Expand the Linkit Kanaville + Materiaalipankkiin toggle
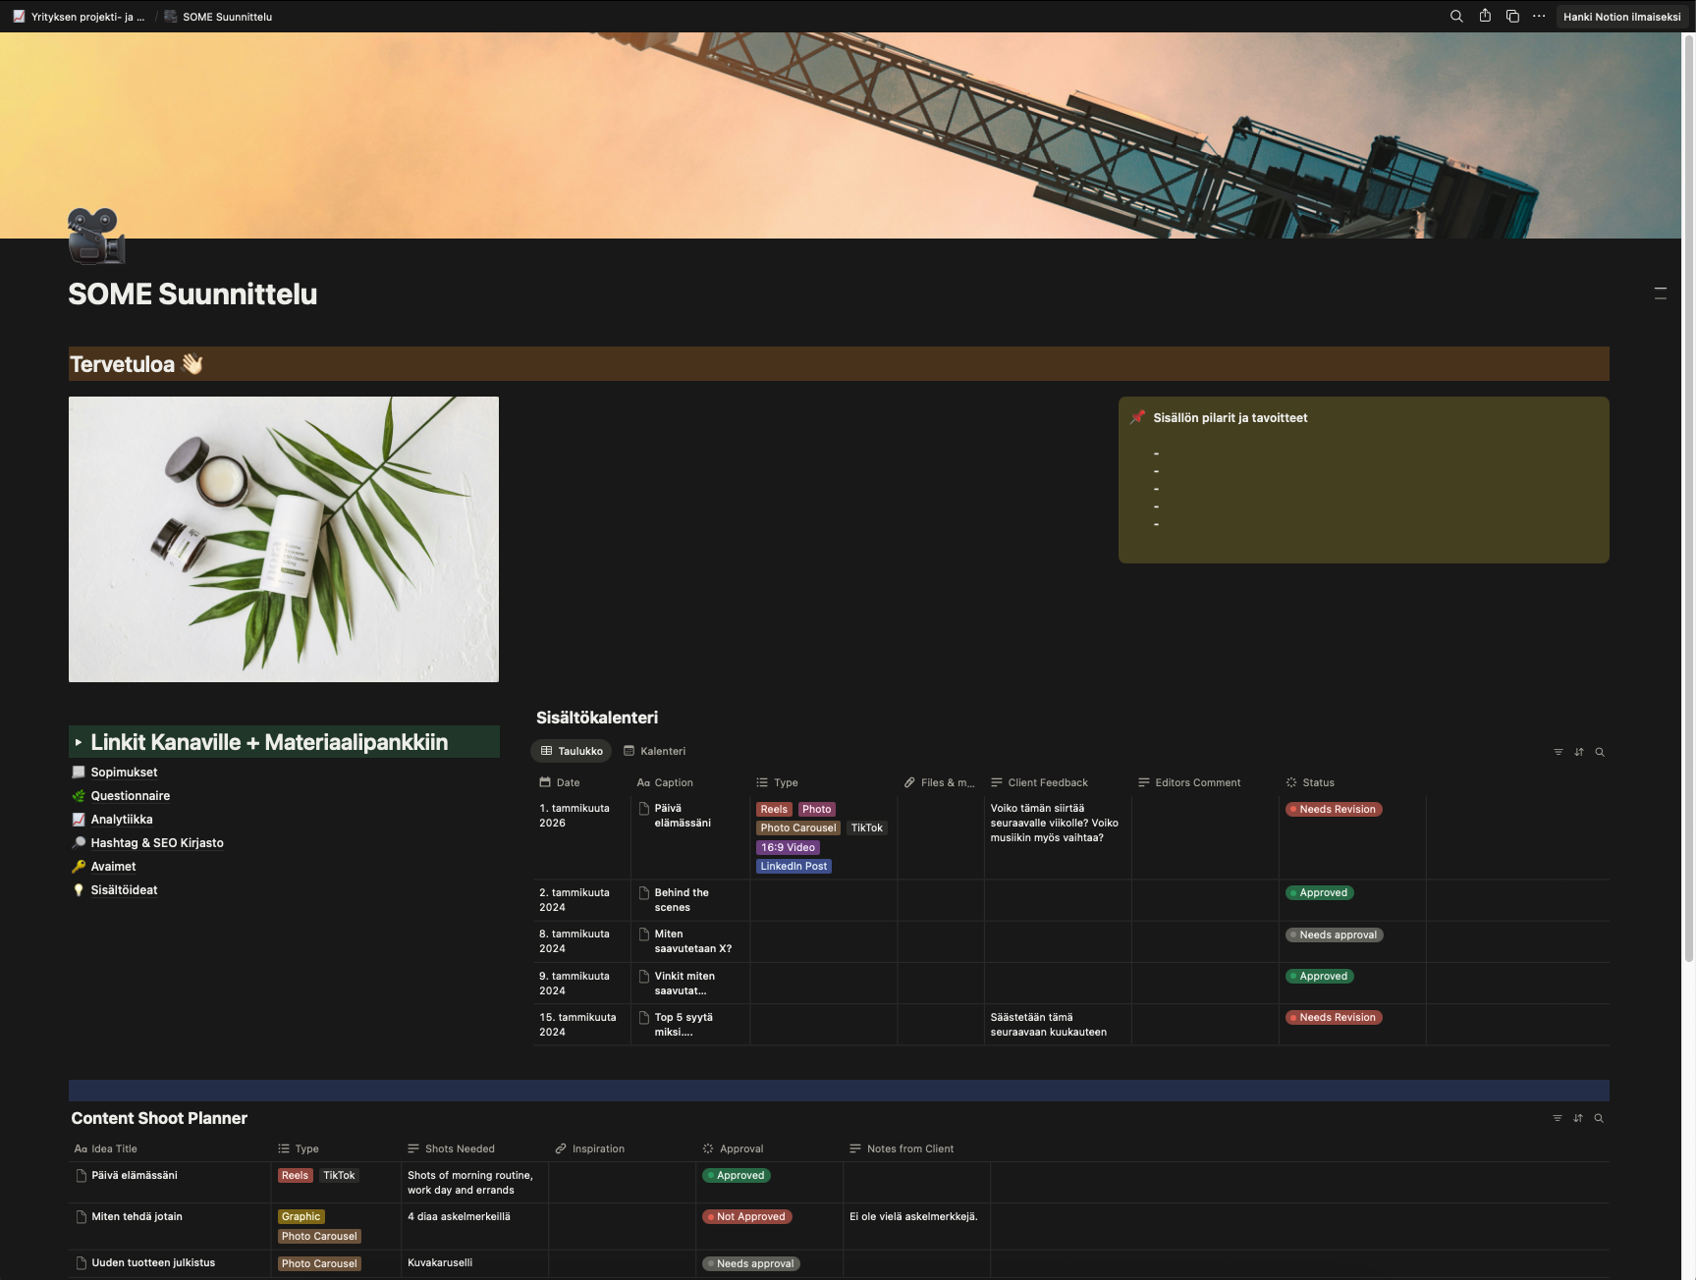The width and height of the screenshot is (1696, 1280). (79, 743)
